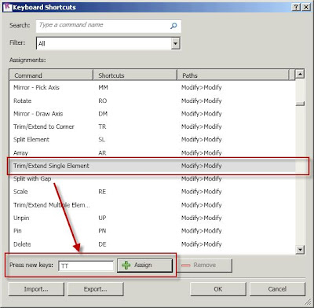Click the Cancel button

click(x=277, y=289)
